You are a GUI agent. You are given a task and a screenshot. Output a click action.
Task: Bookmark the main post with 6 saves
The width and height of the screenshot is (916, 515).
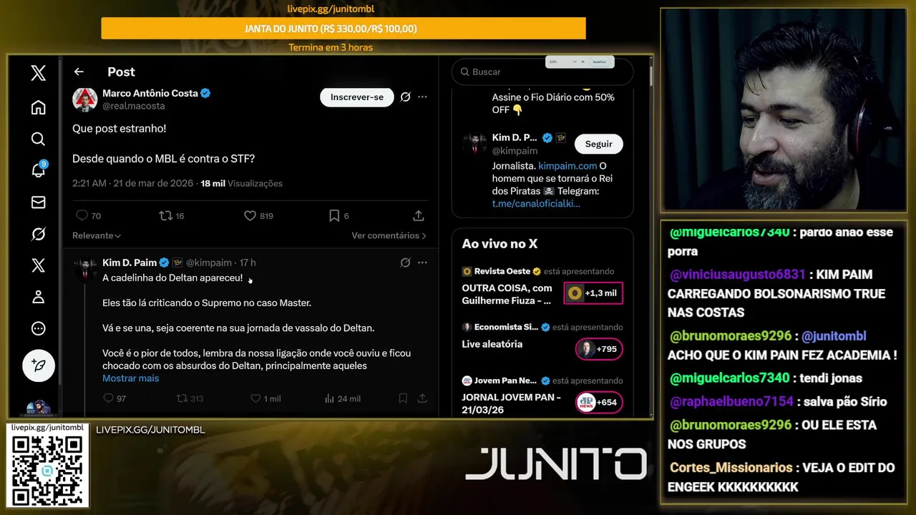tap(338, 215)
